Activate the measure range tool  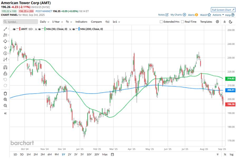tap(5, 60)
